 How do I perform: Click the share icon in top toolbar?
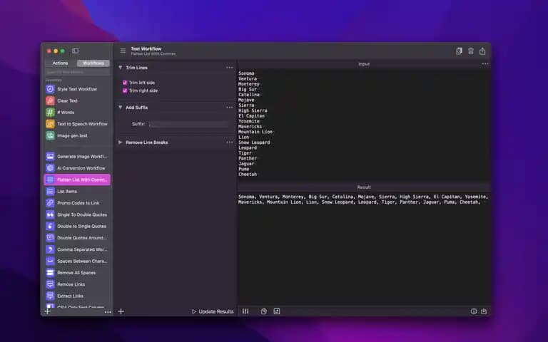tap(482, 51)
